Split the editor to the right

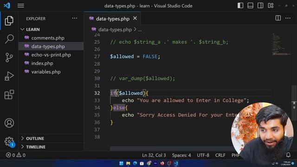tap(278, 18)
